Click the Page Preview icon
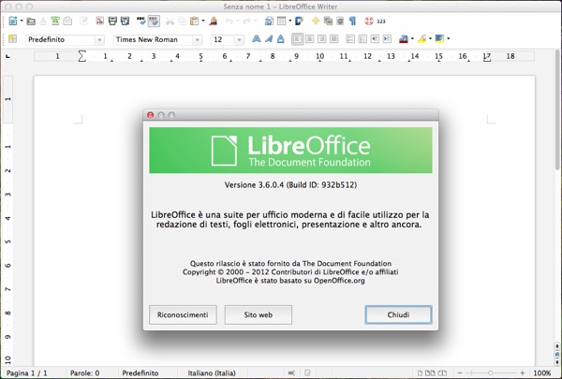The height and width of the screenshot is (379, 562). 125,22
